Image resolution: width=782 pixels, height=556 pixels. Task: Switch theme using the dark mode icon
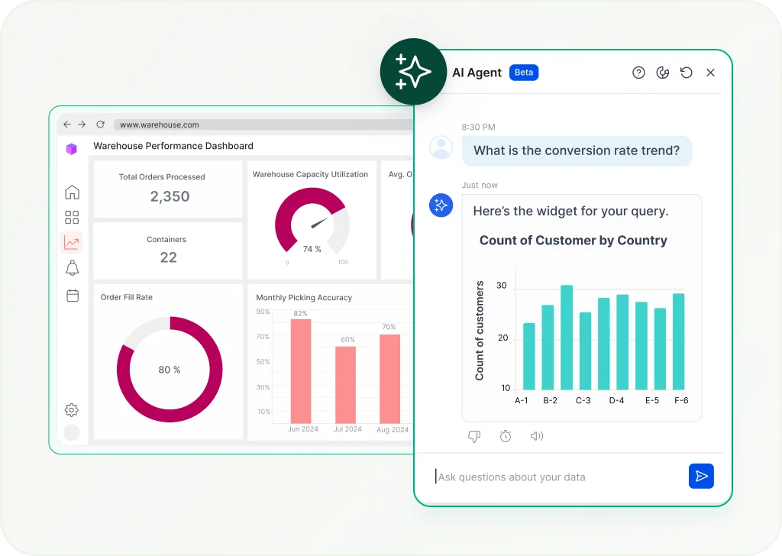click(662, 73)
